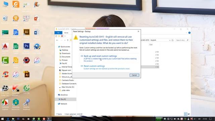This screenshot has width=215, height=121.
Task: Select the PowerPoint desktop icon
Action: pyautogui.click(x=37, y=19)
